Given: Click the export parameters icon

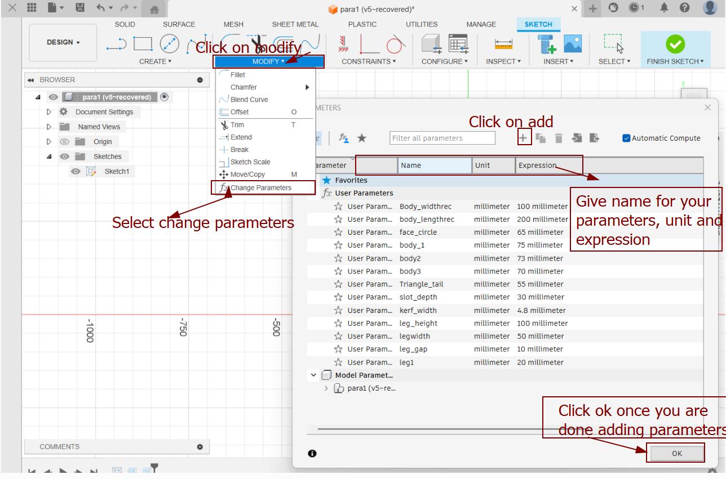Looking at the screenshot, I should pos(594,138).
